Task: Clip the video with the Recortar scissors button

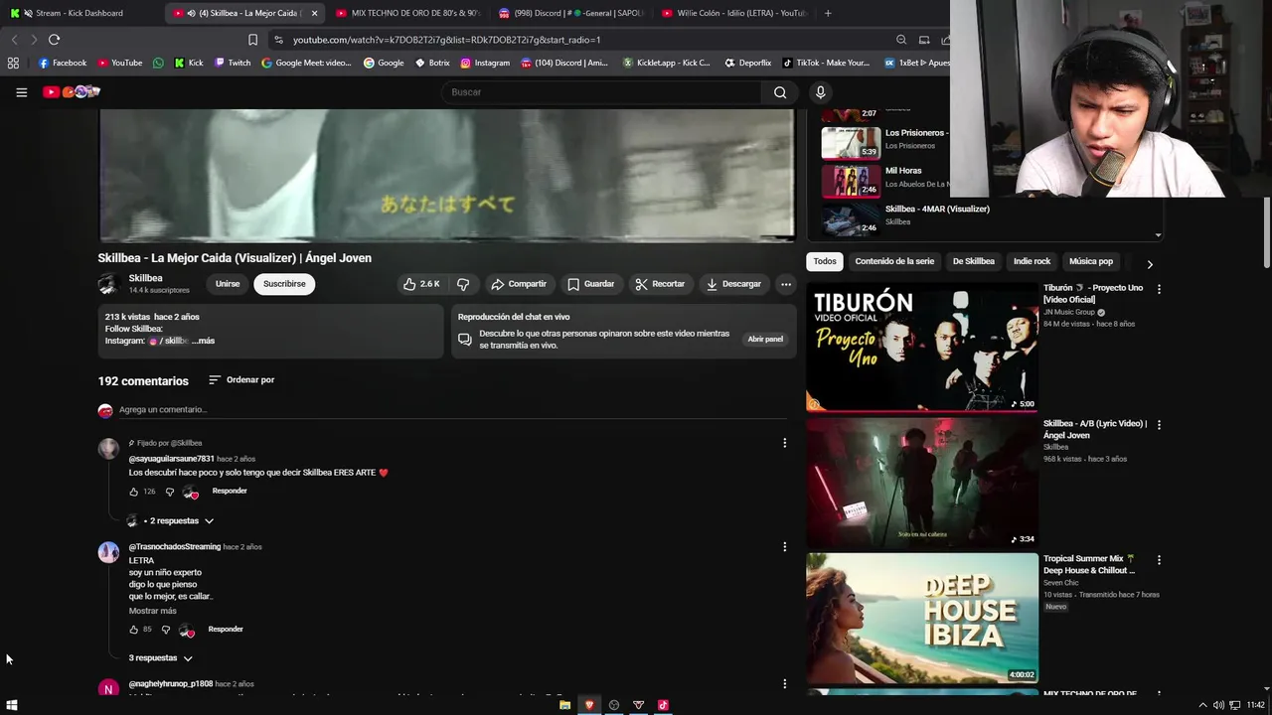Action: (x=660, y=284)
